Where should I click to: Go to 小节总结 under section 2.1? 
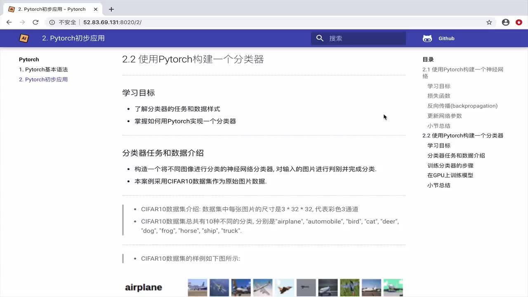439,126
